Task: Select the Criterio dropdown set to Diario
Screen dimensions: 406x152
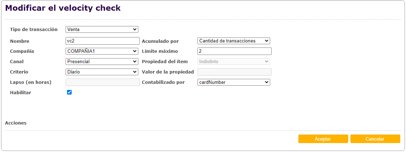Action: [x=102, y=72]
